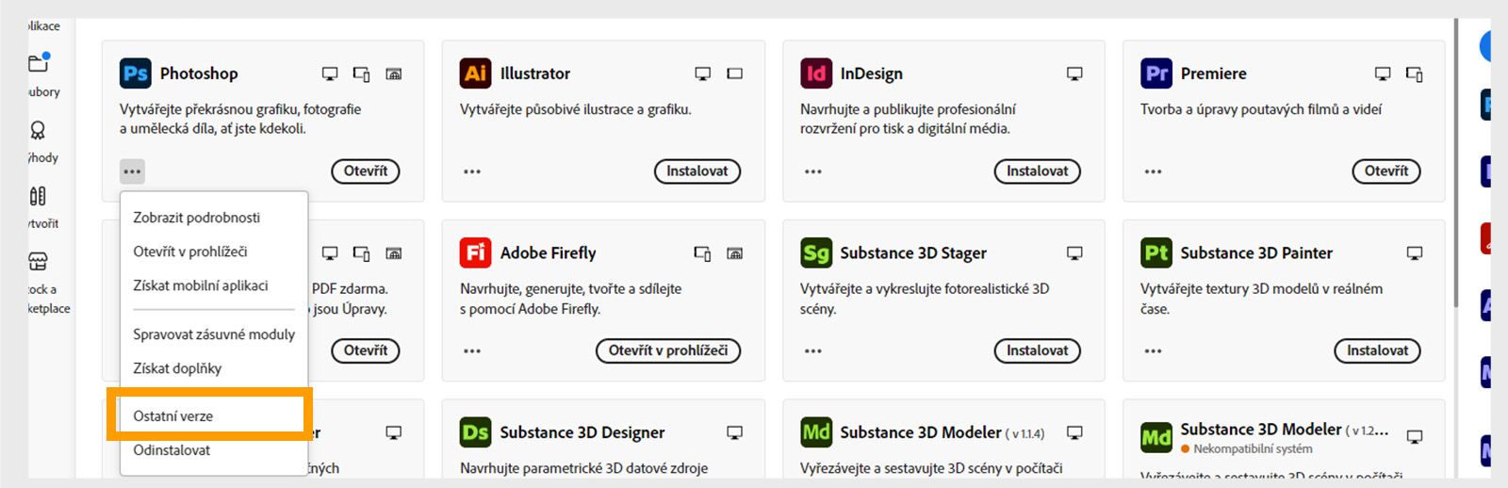The width and height of the screenshot is (1508, 488).
Task: Click Substance 3D Designer's desktop icon
Action: 735,432
